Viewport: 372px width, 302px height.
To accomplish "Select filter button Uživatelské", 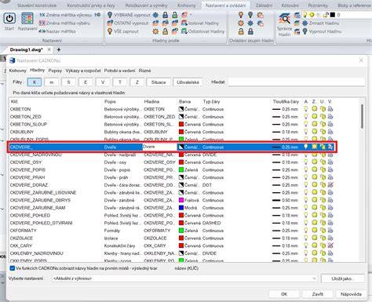I will (x=188, y=82).
